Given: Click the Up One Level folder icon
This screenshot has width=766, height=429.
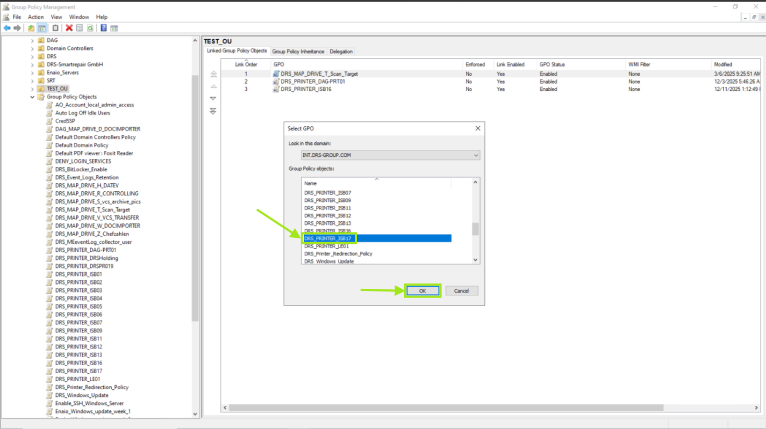Looking at the screenshot, I should 31,28.
